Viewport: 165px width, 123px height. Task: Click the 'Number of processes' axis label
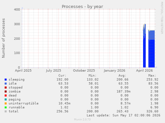pyautogui.click(x=3, y=38)
